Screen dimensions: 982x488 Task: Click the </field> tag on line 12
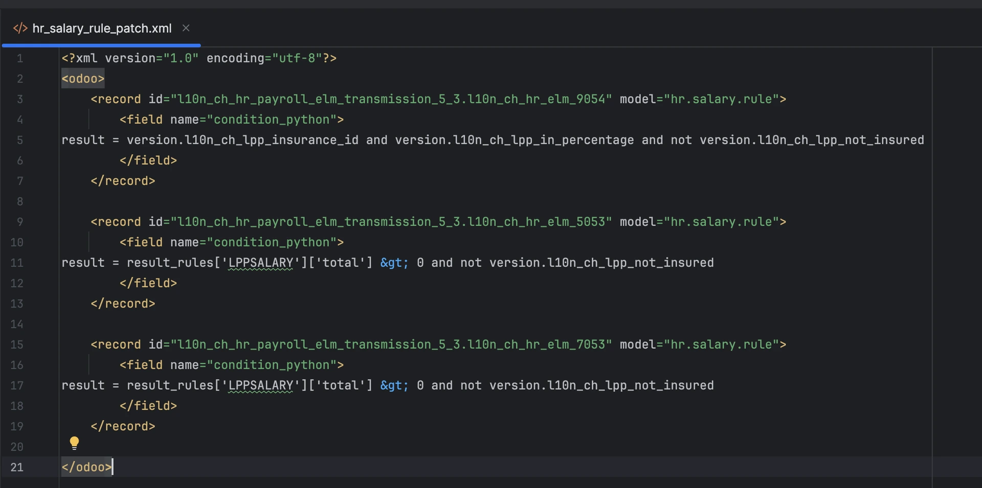pos(148,283)
